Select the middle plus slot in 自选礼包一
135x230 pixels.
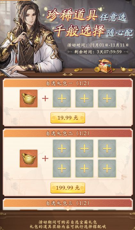[84, 99]
